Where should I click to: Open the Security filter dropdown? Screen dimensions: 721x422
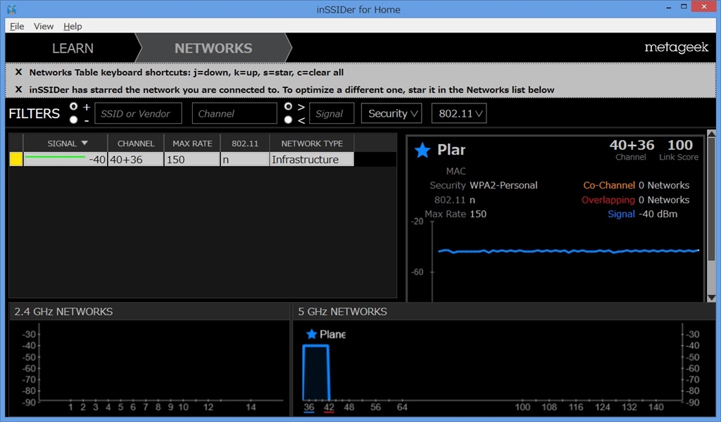(x=391, y=113)
